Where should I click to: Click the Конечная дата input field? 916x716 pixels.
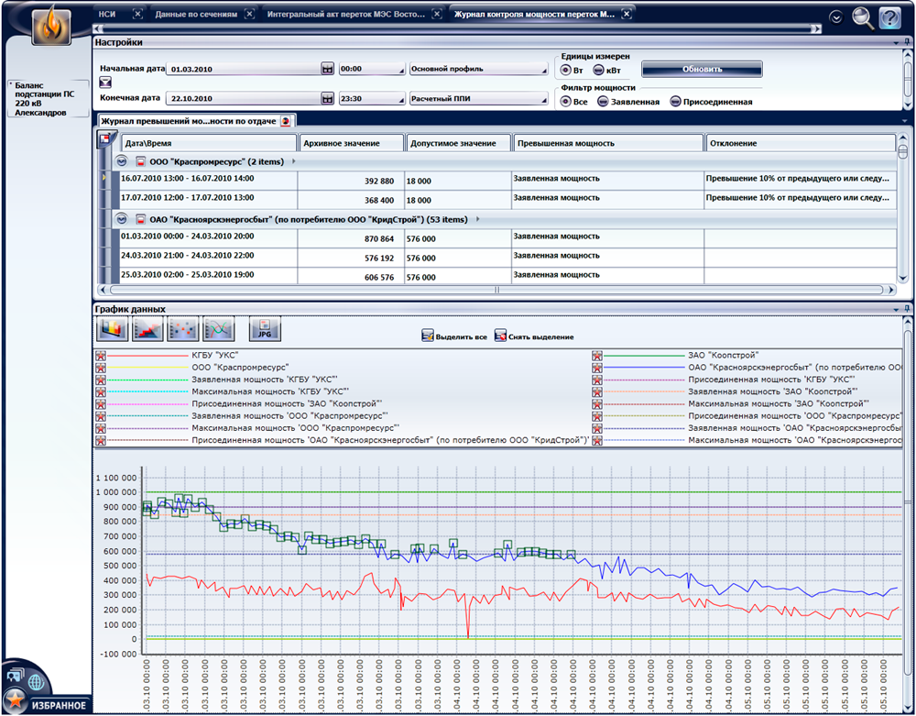tap(243, 98)
